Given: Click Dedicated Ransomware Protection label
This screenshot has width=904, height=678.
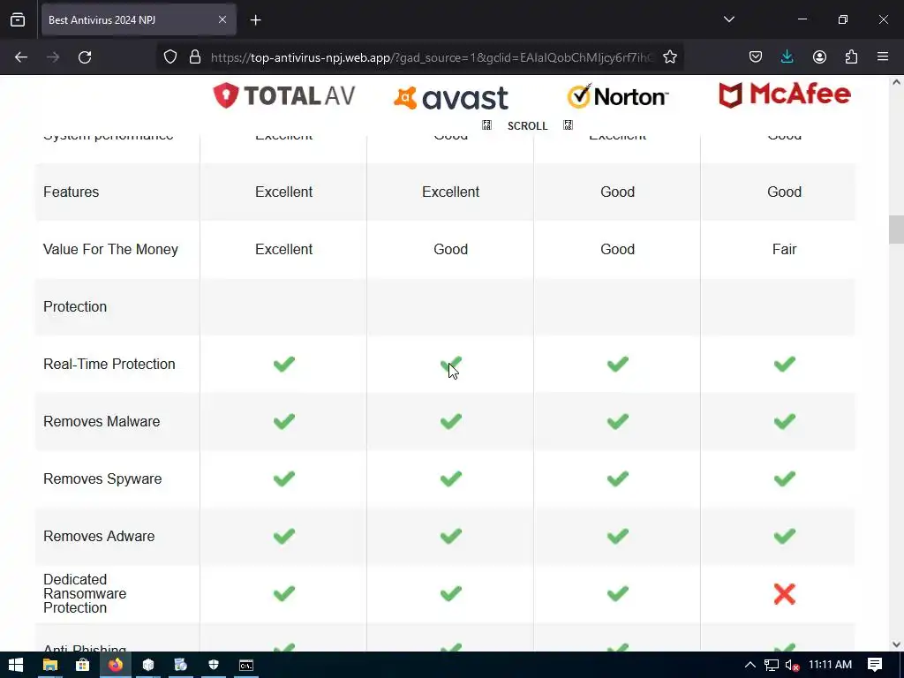Looking at the screenshot, I should 85,593.
